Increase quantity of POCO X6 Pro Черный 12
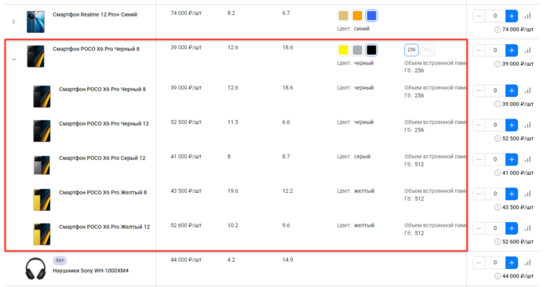This screenshot has width=547, height=287. tap(512, 125)
